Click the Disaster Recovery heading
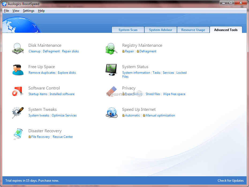 coord(45,131)
